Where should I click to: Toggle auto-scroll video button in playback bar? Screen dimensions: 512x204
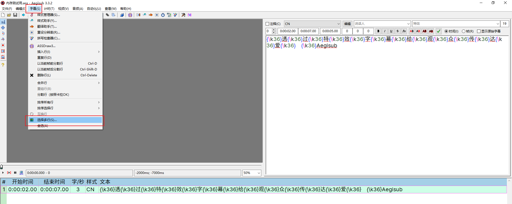[x=21, y=173]
